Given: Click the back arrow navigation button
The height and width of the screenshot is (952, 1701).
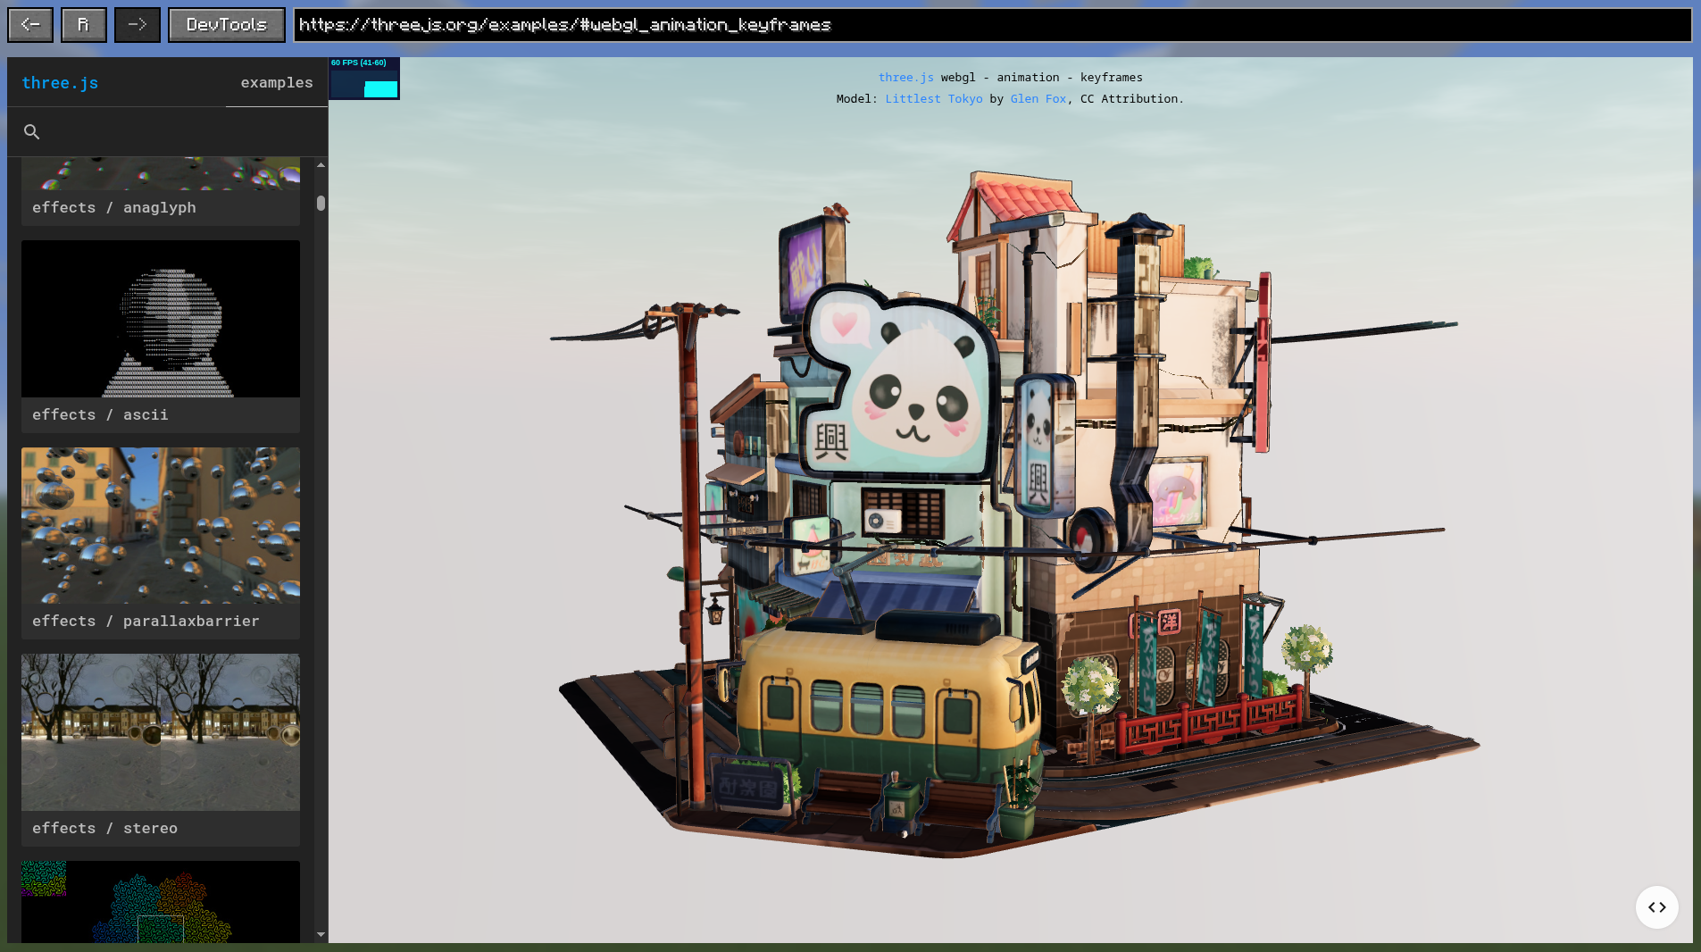Looking at the screenshot, I should point(30,25).
